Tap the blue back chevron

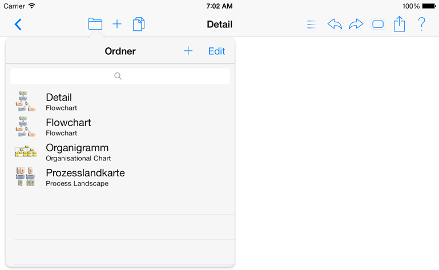click(18, 25)
